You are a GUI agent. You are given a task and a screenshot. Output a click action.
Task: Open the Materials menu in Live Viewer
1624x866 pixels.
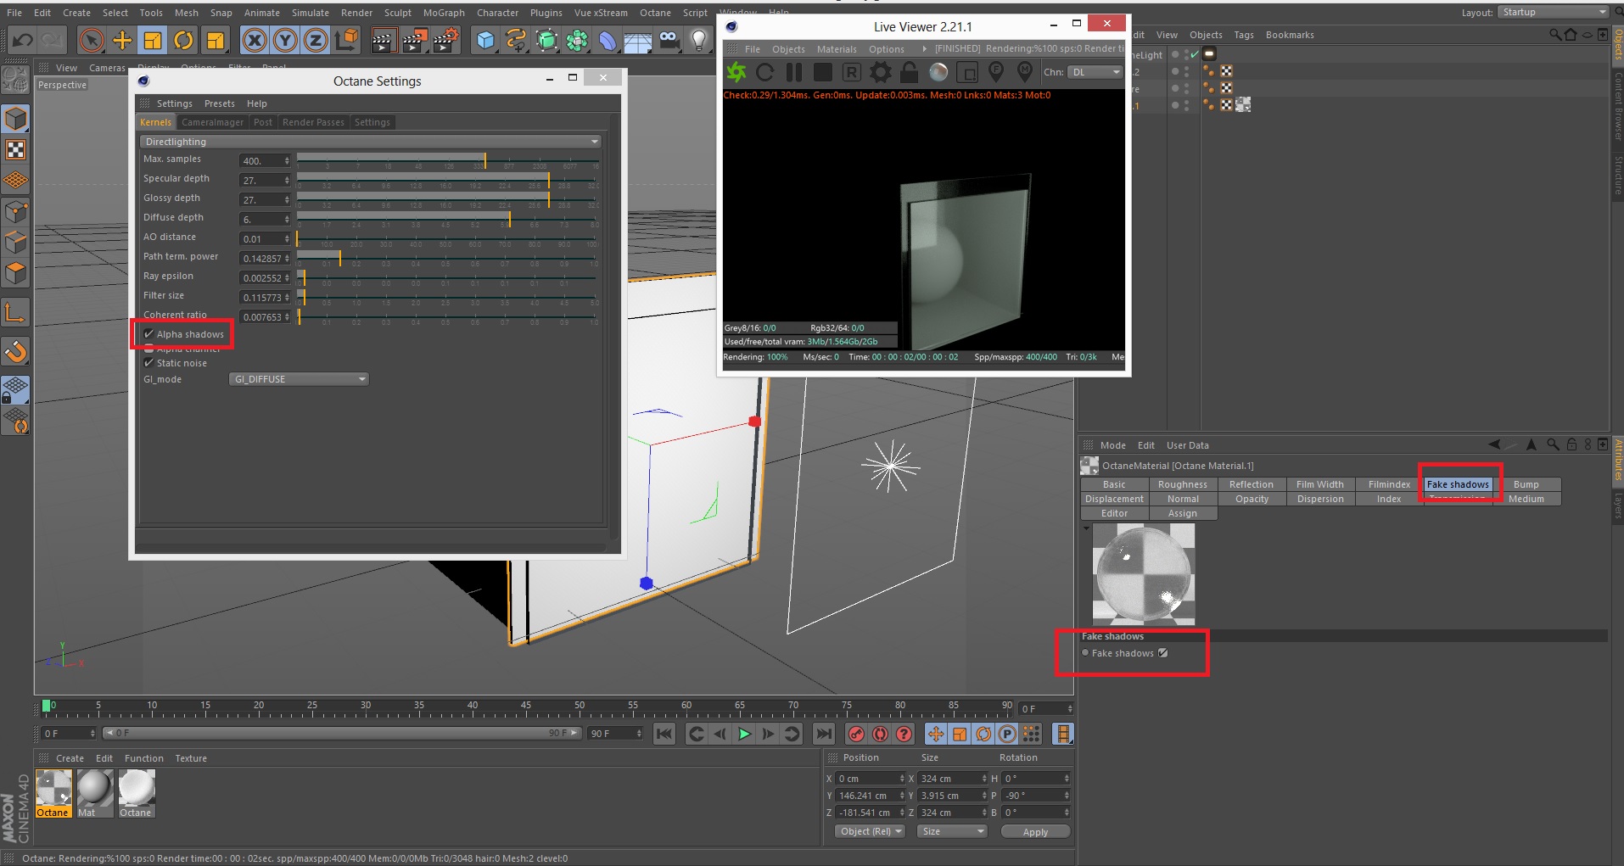(x=836, y=49)
